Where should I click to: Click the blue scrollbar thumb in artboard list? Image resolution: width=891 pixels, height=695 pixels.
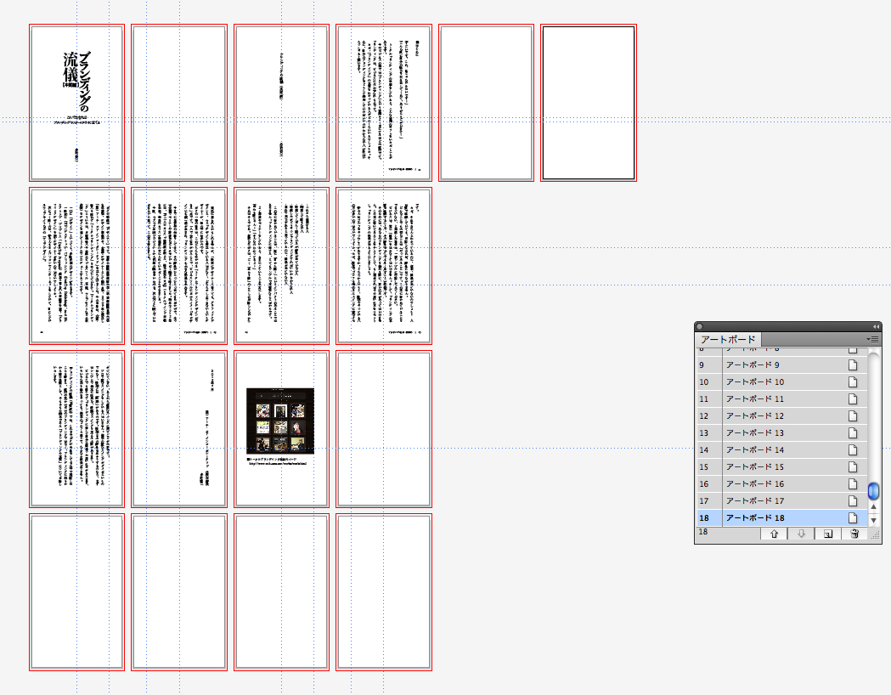(873, 491)
